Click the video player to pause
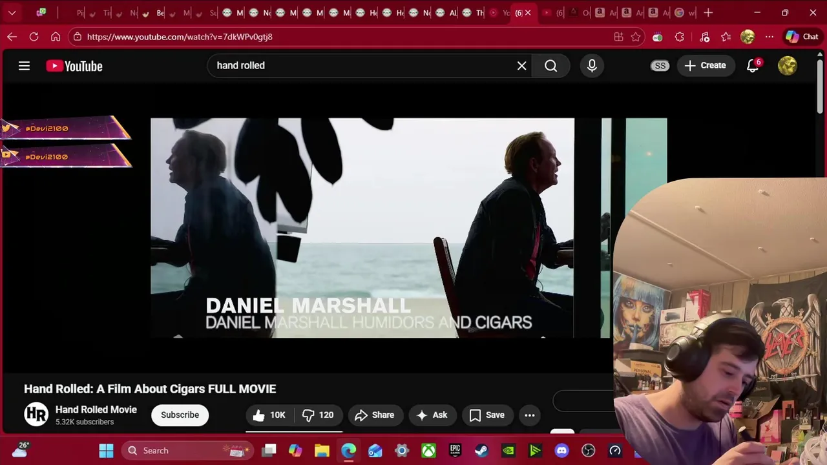Screen dimensions: 827x465 408,228
